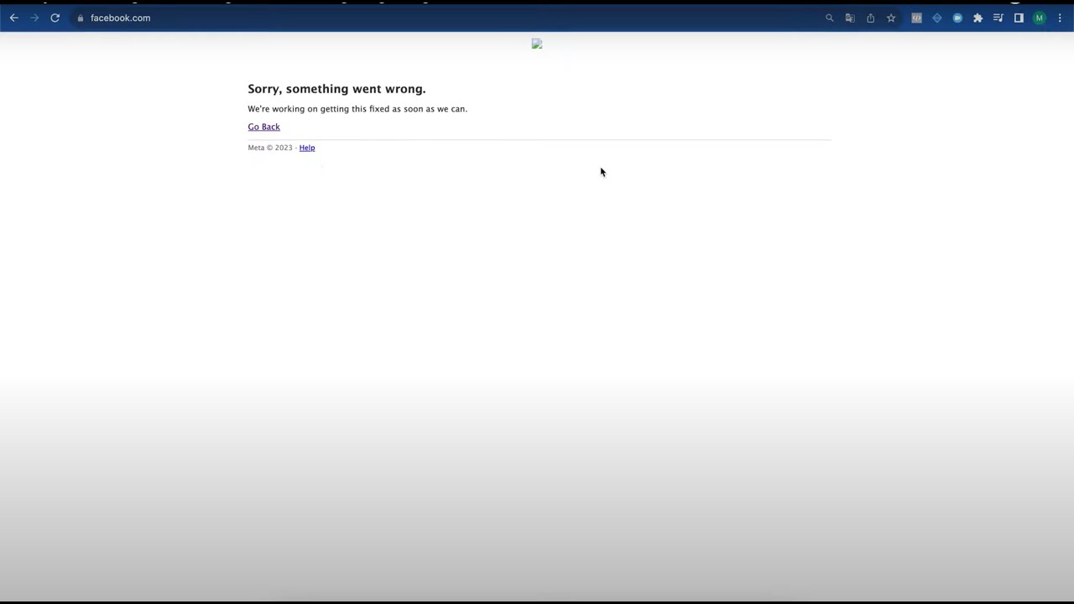Open Chrome three-dot menu
Viewport: 1074px width, 604px height.
tap(1060, 18)
